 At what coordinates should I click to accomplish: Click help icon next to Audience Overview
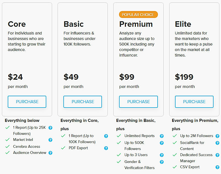(50, 153)
